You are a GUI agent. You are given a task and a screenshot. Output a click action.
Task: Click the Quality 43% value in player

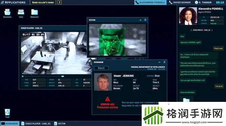[60, 83]
